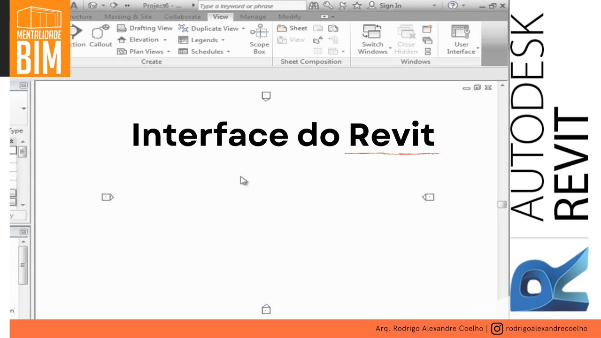Viewport: 601px width, 338px height.
Task: Select the east elevation marker
Action: click(x=428, y=197)
